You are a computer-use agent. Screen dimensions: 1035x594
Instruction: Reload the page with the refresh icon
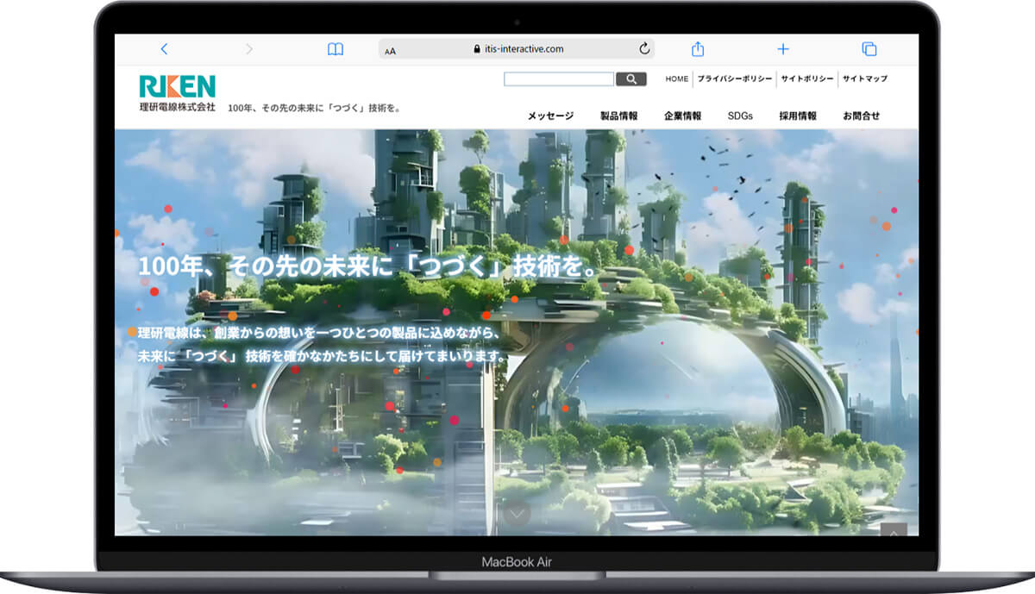tap(643, 49)
